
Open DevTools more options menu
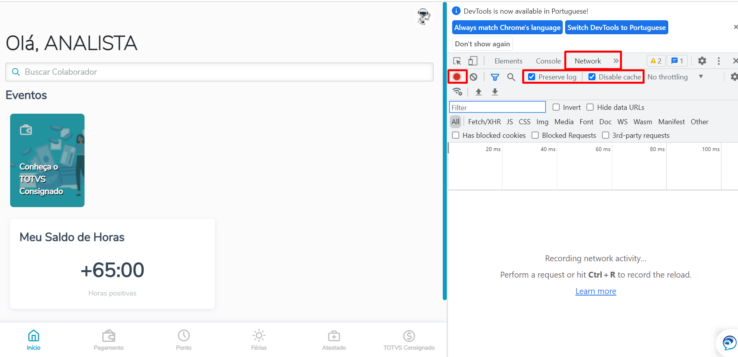719,61
